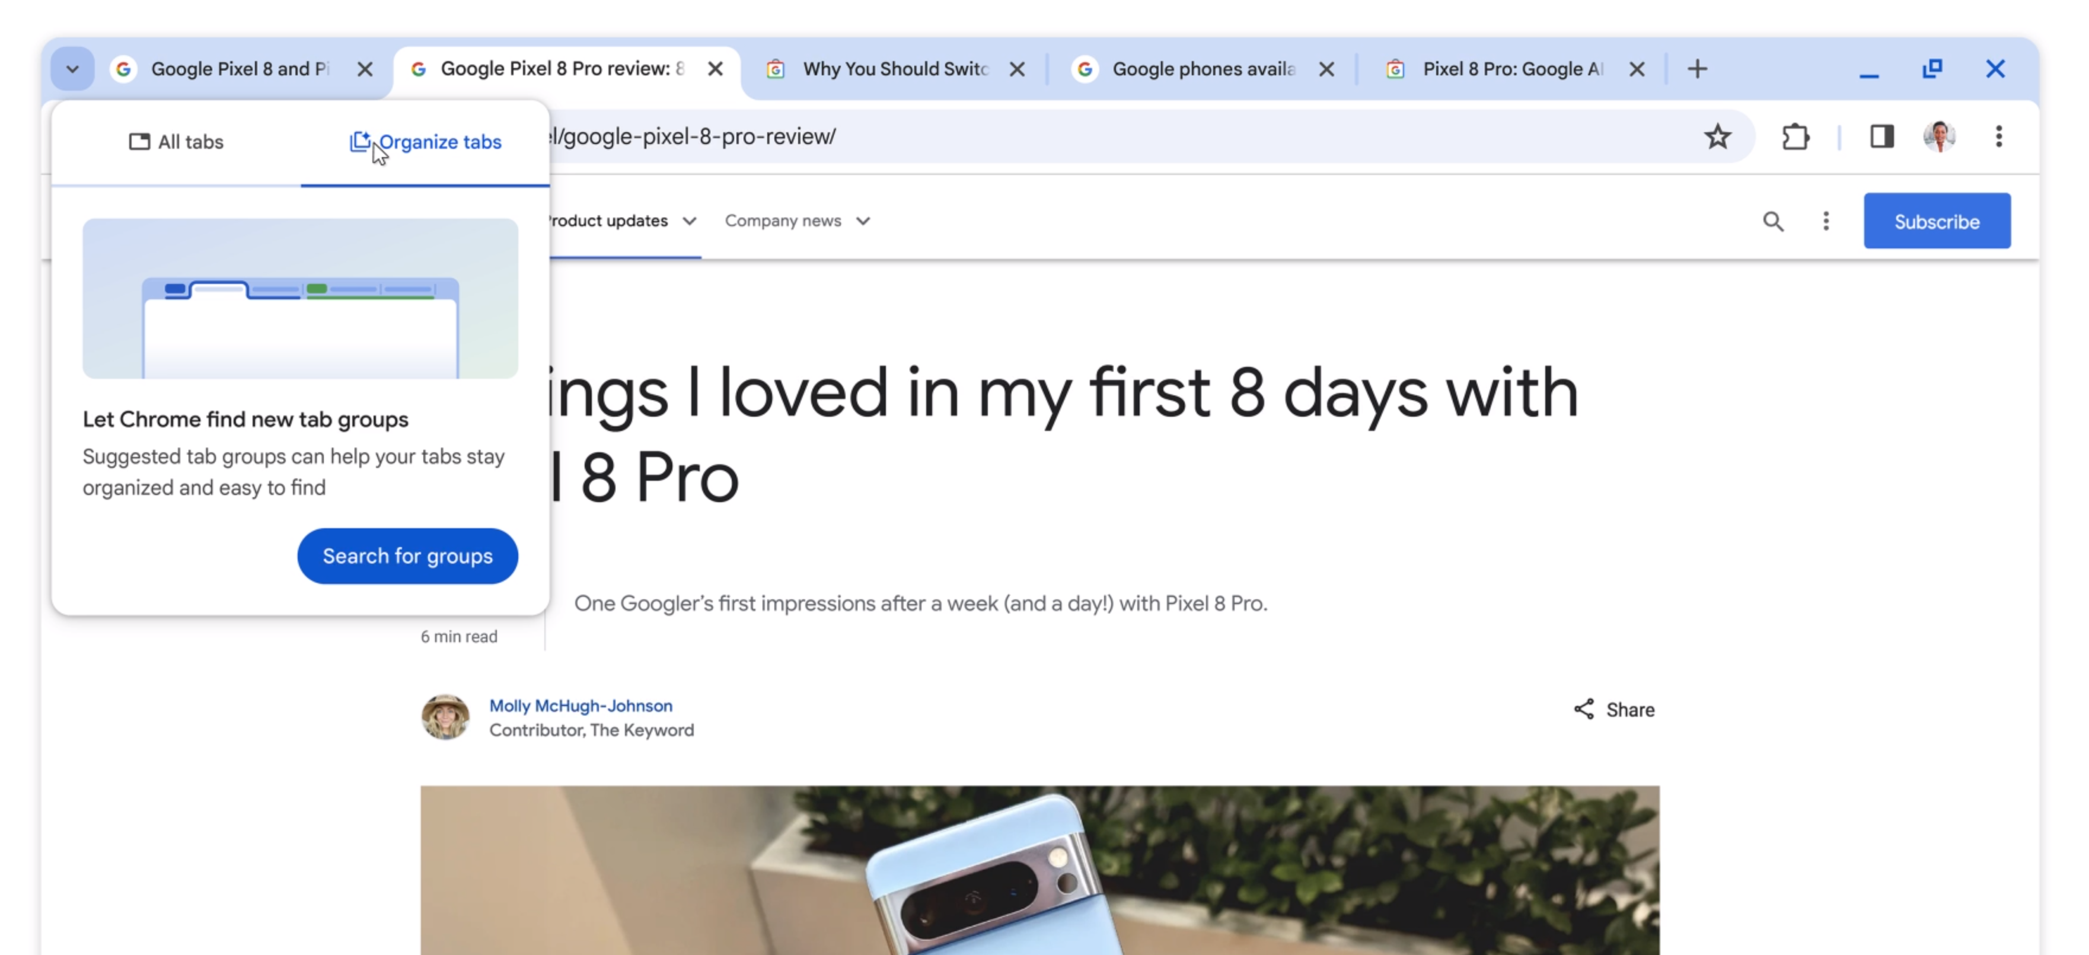This screenshot has height=955, width=2089.
Task: Click the Share icon on the article
Action: pyautogui.click(x=1583, y=710)
